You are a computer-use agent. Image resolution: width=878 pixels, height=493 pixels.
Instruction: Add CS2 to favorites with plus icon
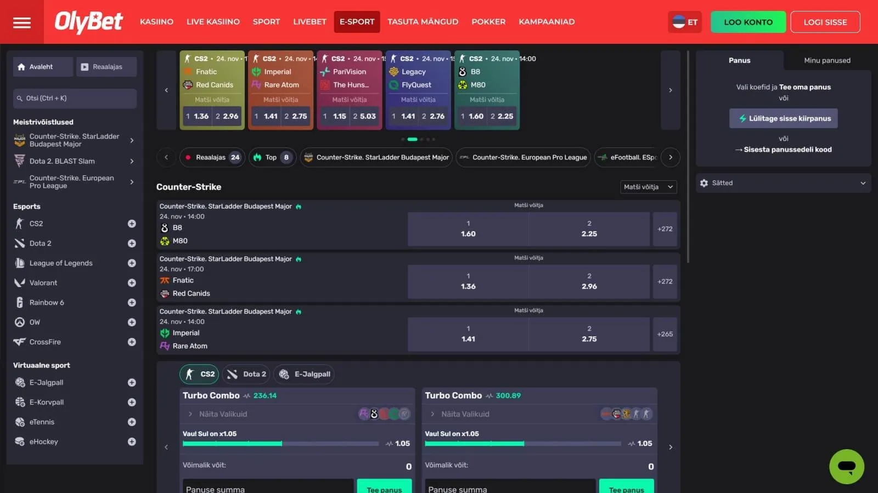132,223
